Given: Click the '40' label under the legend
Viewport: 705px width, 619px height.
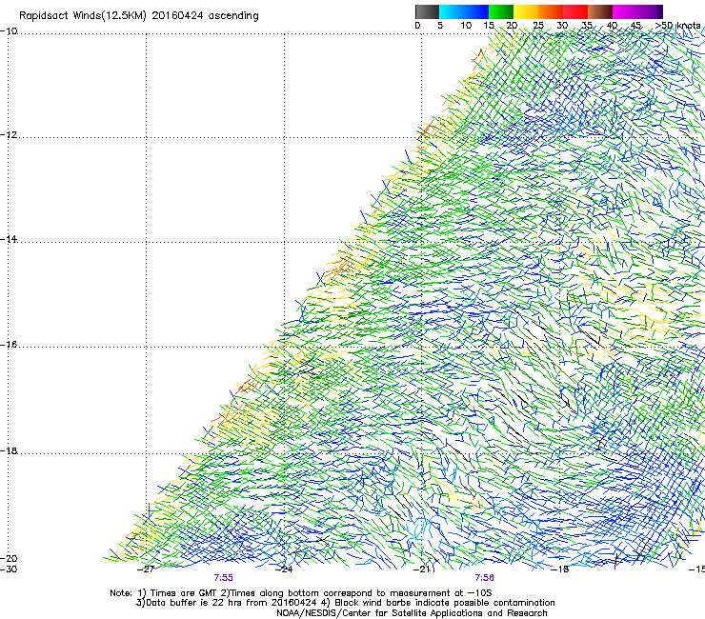Looking at the screenshot, I should [x=612, y=25].
